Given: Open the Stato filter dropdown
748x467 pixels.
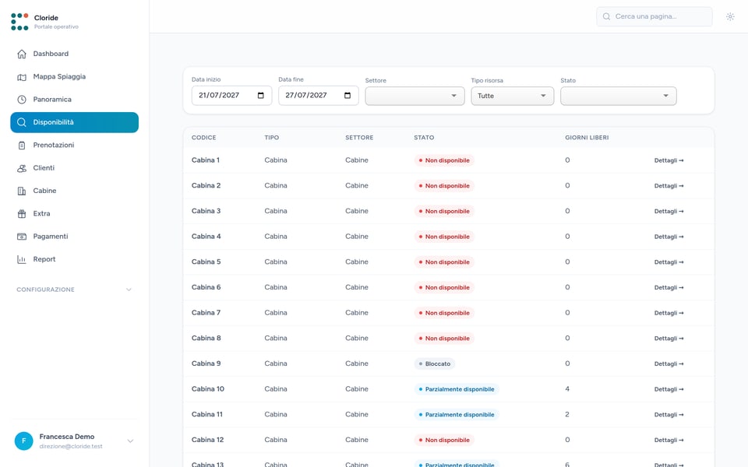Looking at the screenshot, I should coord(618,96).
